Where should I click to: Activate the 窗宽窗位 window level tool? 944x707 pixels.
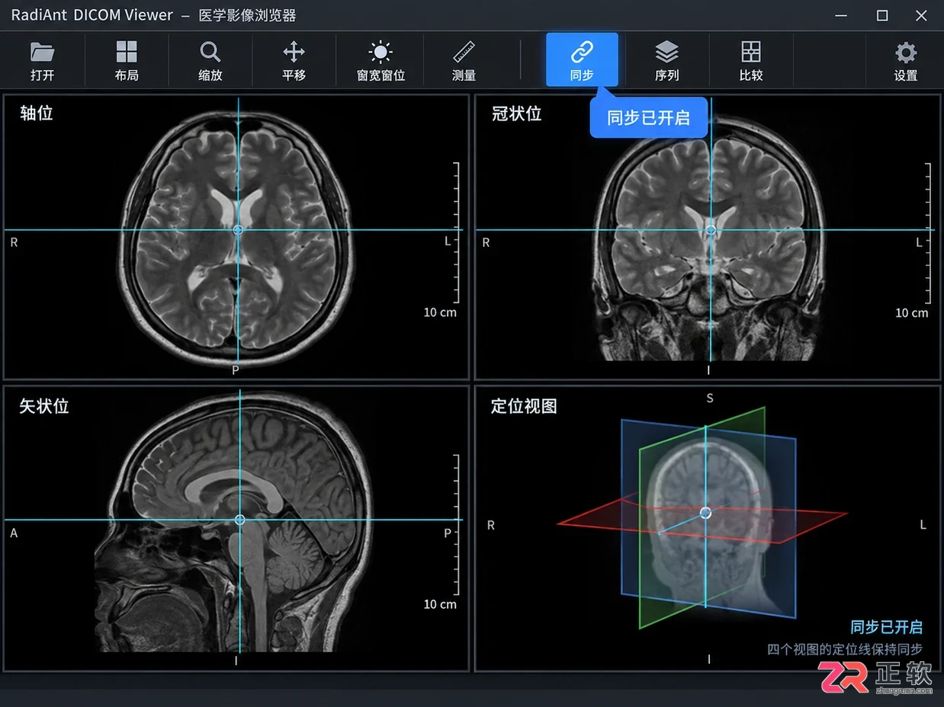tap(380, 60)
